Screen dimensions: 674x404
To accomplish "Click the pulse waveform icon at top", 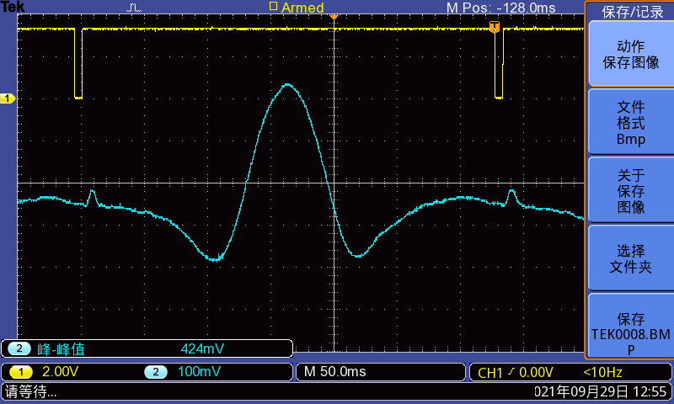I will pyautogui.click(x=135, y=8).
